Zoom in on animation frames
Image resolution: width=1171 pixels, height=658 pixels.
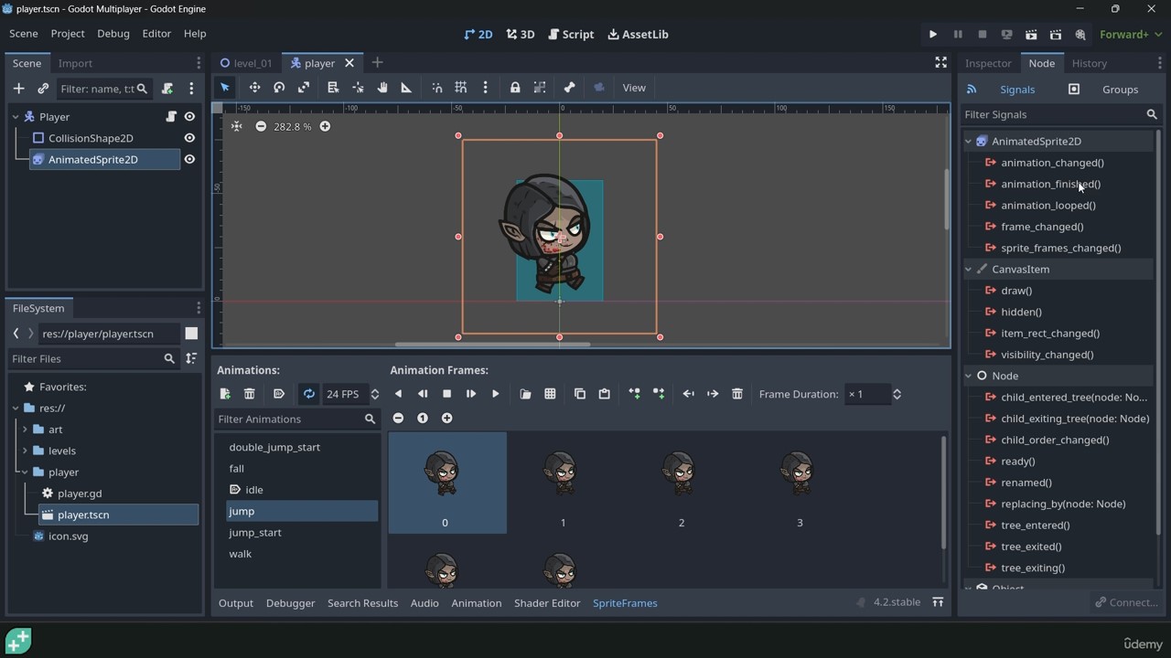pyautogui.click(x=446, y=418)
